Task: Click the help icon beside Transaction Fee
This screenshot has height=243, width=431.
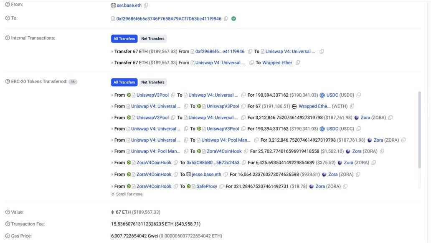Action: (x=8, y=224)
